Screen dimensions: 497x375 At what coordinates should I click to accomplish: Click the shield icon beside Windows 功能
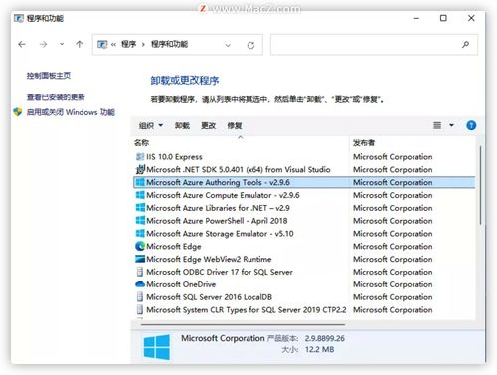click(x=18, y=112)
